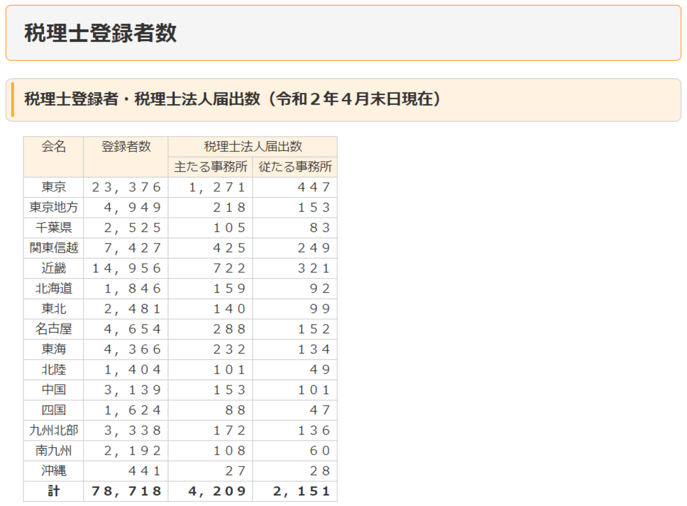Click the 東京地方 region name
The image size is (687, 506).
click(53, 206)
